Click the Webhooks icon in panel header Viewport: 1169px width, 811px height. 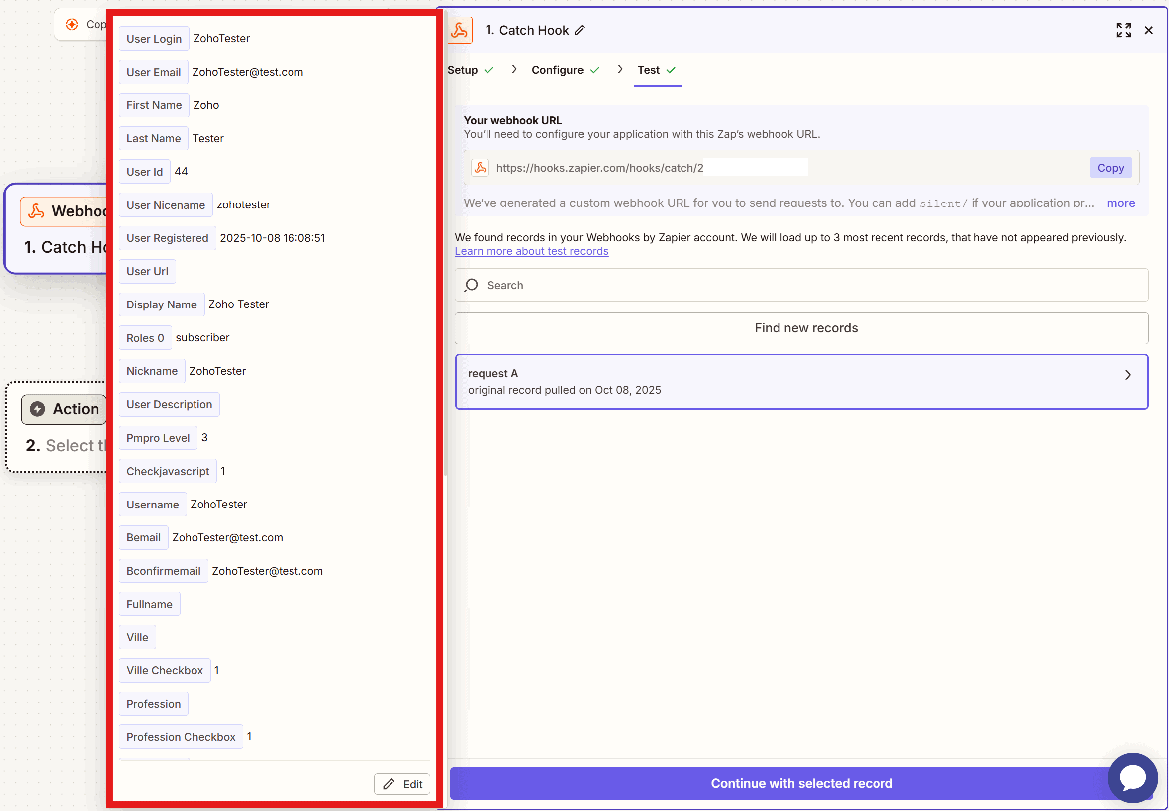pos(460,30)
